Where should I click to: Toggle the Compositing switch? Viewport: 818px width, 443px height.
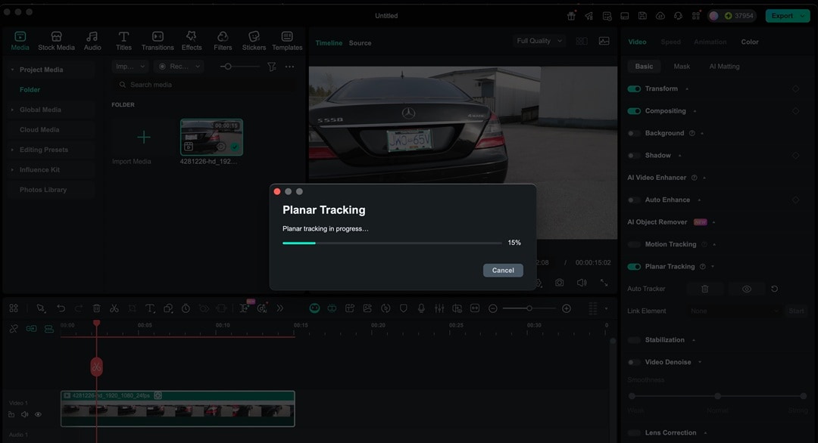634,111
